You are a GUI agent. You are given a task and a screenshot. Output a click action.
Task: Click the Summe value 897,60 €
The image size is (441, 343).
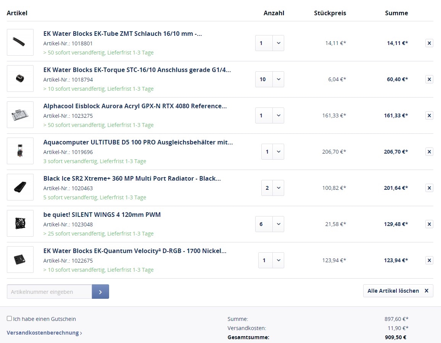(x=397, y=319)
